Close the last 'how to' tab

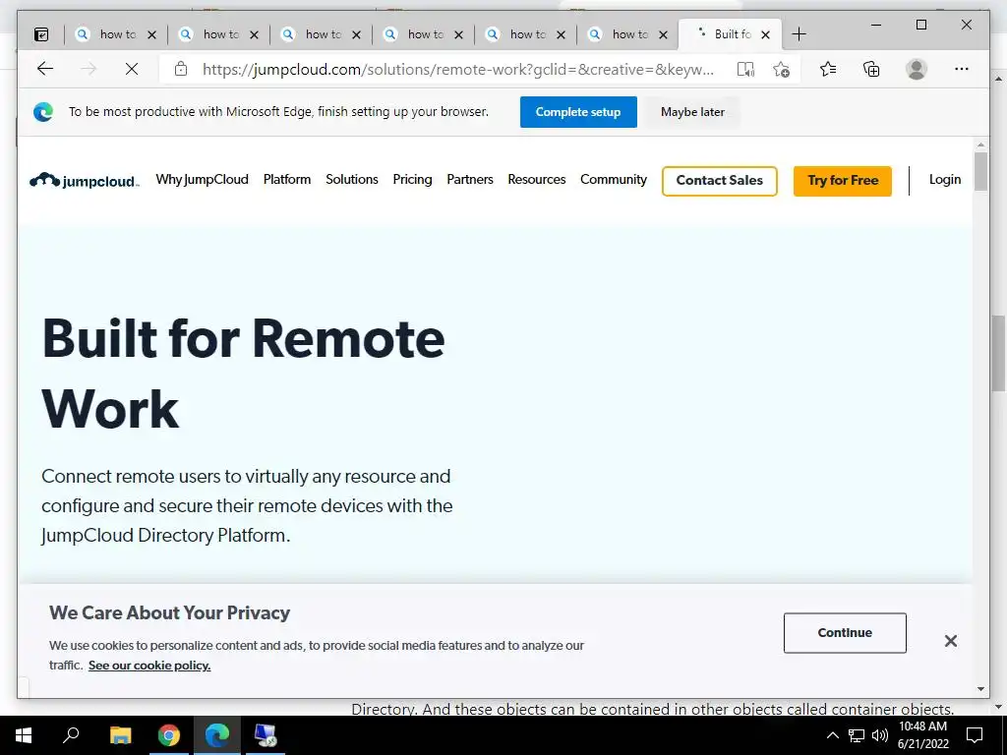pos(664,34)
